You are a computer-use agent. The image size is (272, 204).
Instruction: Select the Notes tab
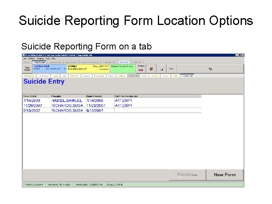(x=144, y=76)
